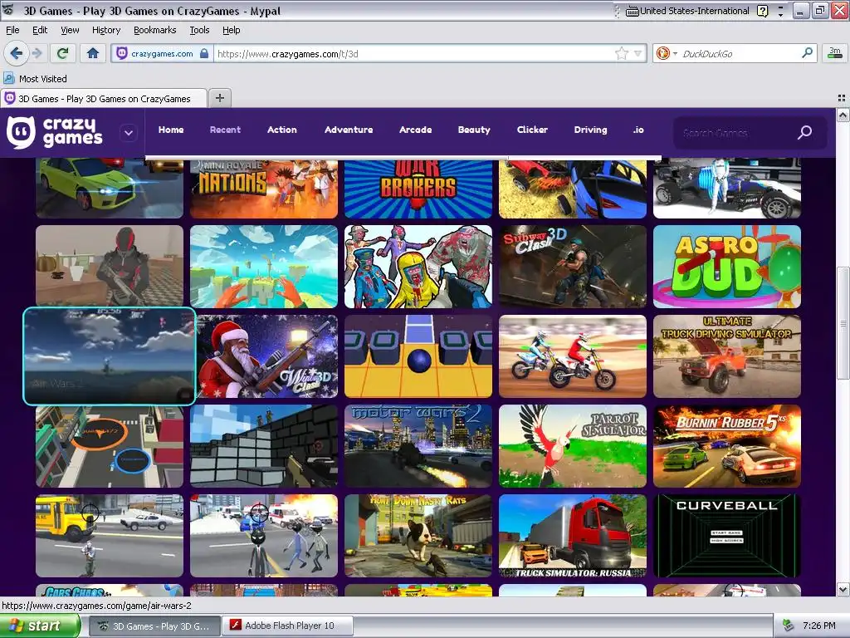Click the DuckDuckGo search magnifier icon
The width and height of the screenshot is (850, 638).
[x=807, y=52]
